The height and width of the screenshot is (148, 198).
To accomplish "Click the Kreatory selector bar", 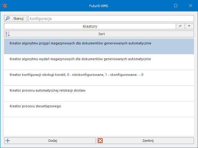I will click(x=90, y=27).
